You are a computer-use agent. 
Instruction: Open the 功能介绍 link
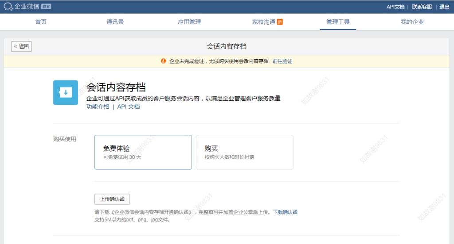(x=98, y=107)
